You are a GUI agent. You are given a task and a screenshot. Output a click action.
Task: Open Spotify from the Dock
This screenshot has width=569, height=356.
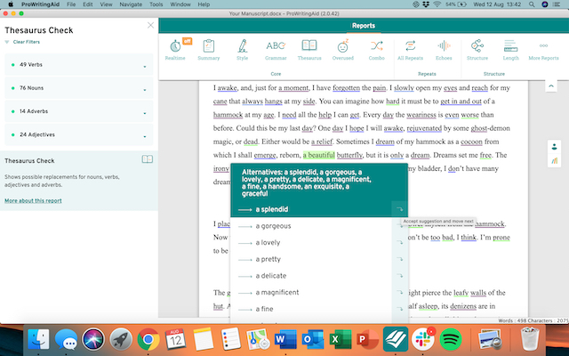coord(451,339)
